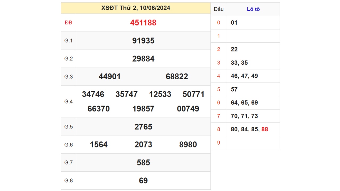
Task: Click the ĐB row label
Action: [69, 23]
